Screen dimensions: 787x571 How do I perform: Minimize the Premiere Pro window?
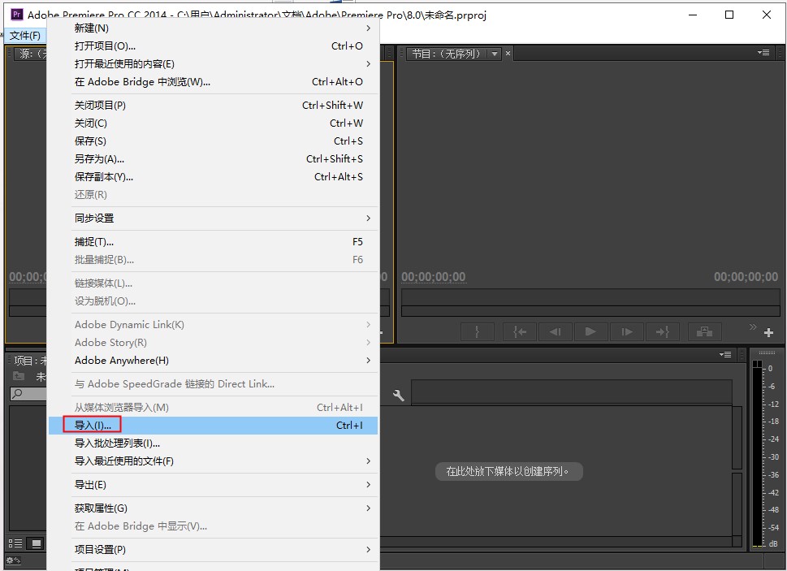[693, 15]
